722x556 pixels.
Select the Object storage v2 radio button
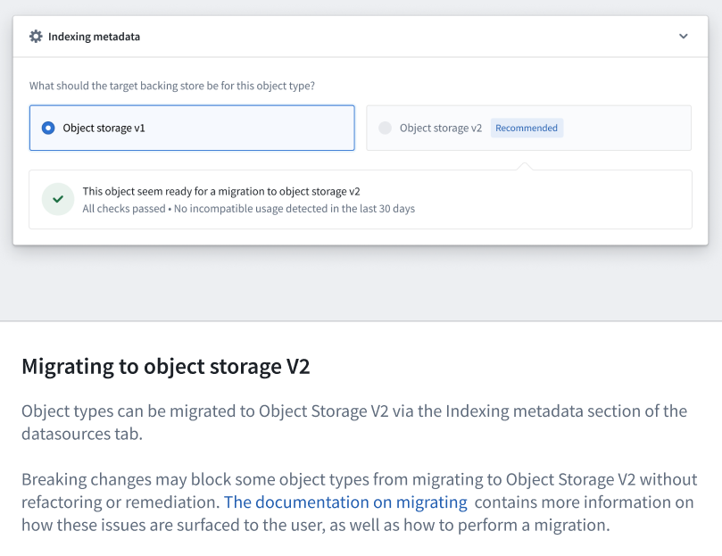[x=385, y=128]
